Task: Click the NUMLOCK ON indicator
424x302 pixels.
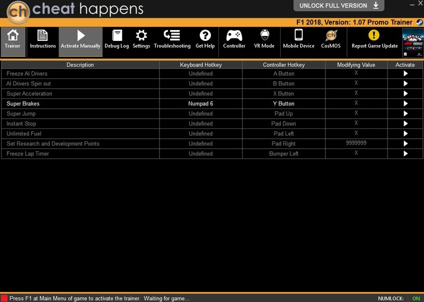Action: [x=416, y=298]
